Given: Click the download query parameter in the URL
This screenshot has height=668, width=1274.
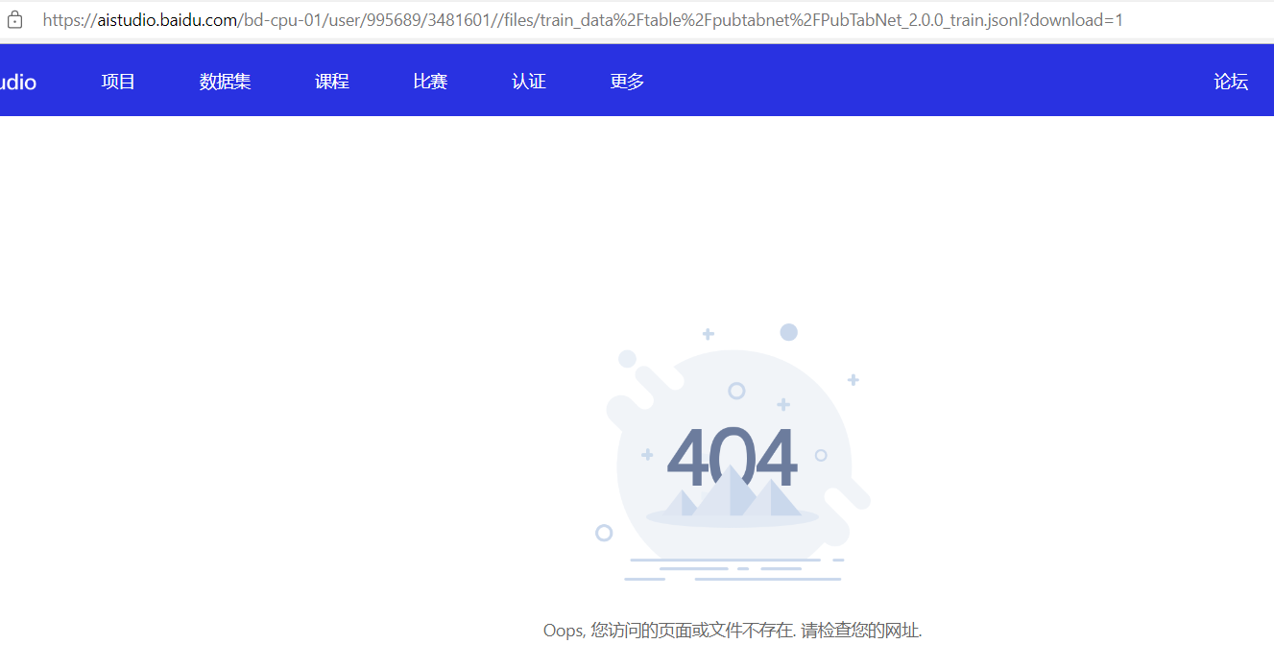Looking at the screenshot, I should tap(1075, 19).
